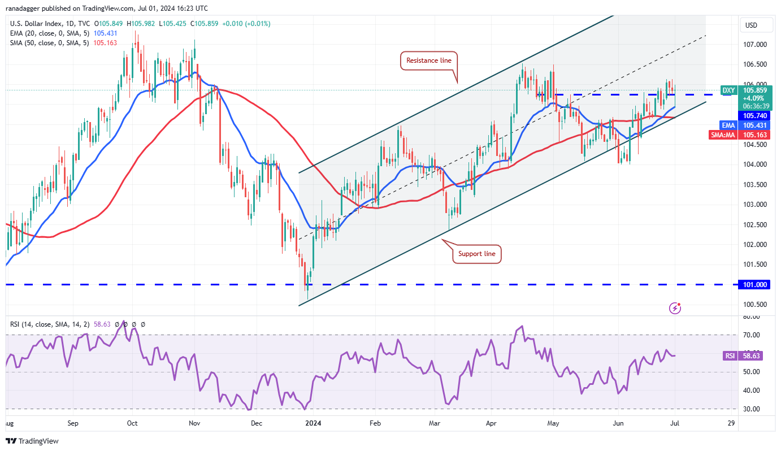Click the Nov marker on time axis
The width and height of the screenshot is (781, 451).
point(194,423)
